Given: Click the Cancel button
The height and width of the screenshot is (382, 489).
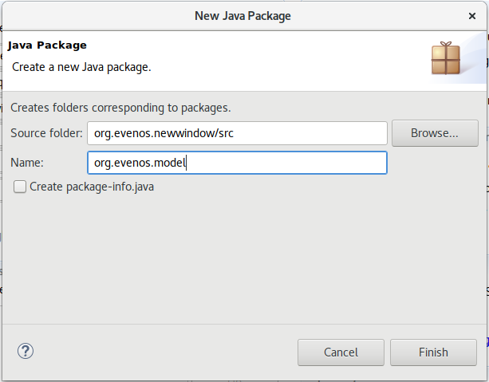Looking at the screenshot, I should pyautogui.click(x=341, y=352).
